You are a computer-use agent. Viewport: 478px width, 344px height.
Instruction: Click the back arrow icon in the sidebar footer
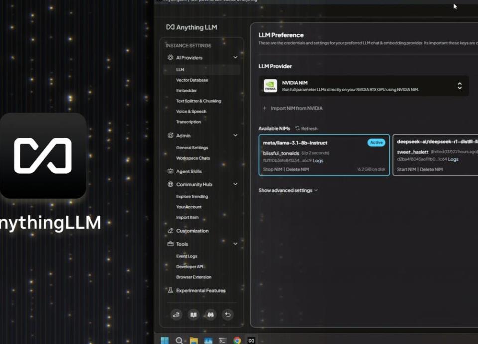228,315
